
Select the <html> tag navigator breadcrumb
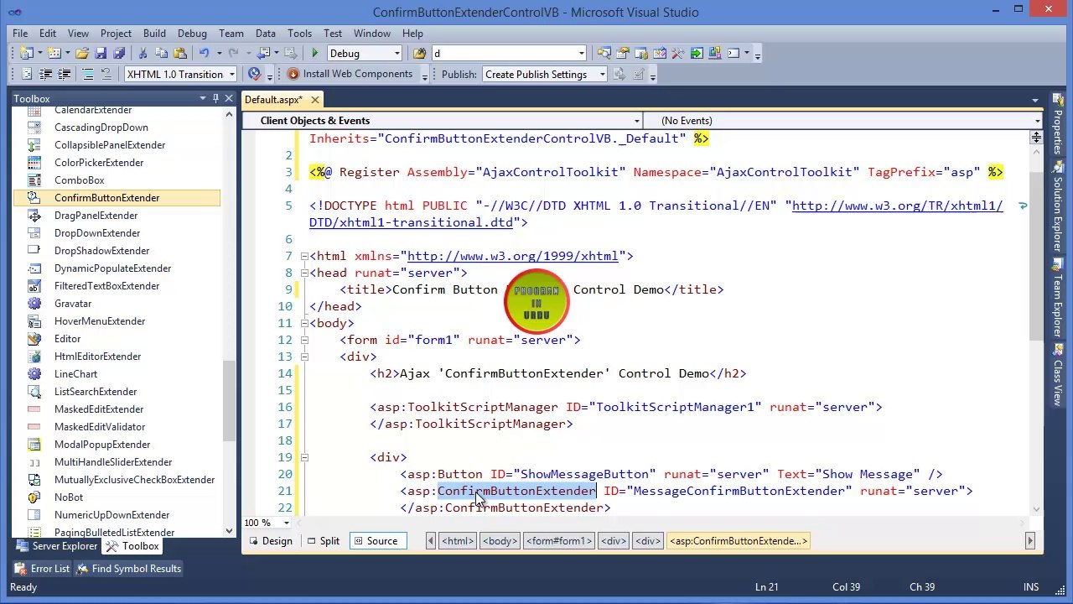(458, 541)
